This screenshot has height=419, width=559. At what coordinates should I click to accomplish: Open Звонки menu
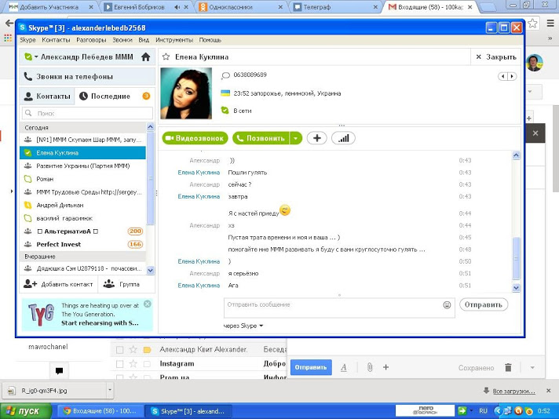click(x=122, y=40)
